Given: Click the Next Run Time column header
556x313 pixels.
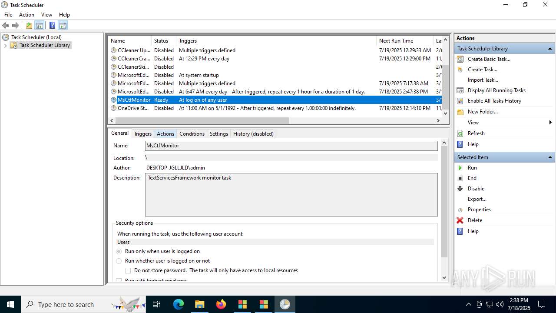Looking at the screenshot, I should [405, 41].
